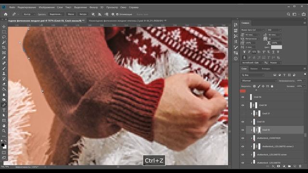Select the Move tool
308x173 pixels.
pos(4,26)
